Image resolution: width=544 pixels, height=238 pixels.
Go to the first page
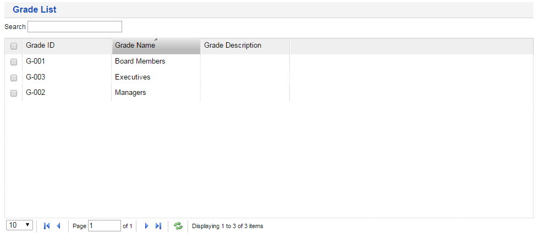(46, 226)
